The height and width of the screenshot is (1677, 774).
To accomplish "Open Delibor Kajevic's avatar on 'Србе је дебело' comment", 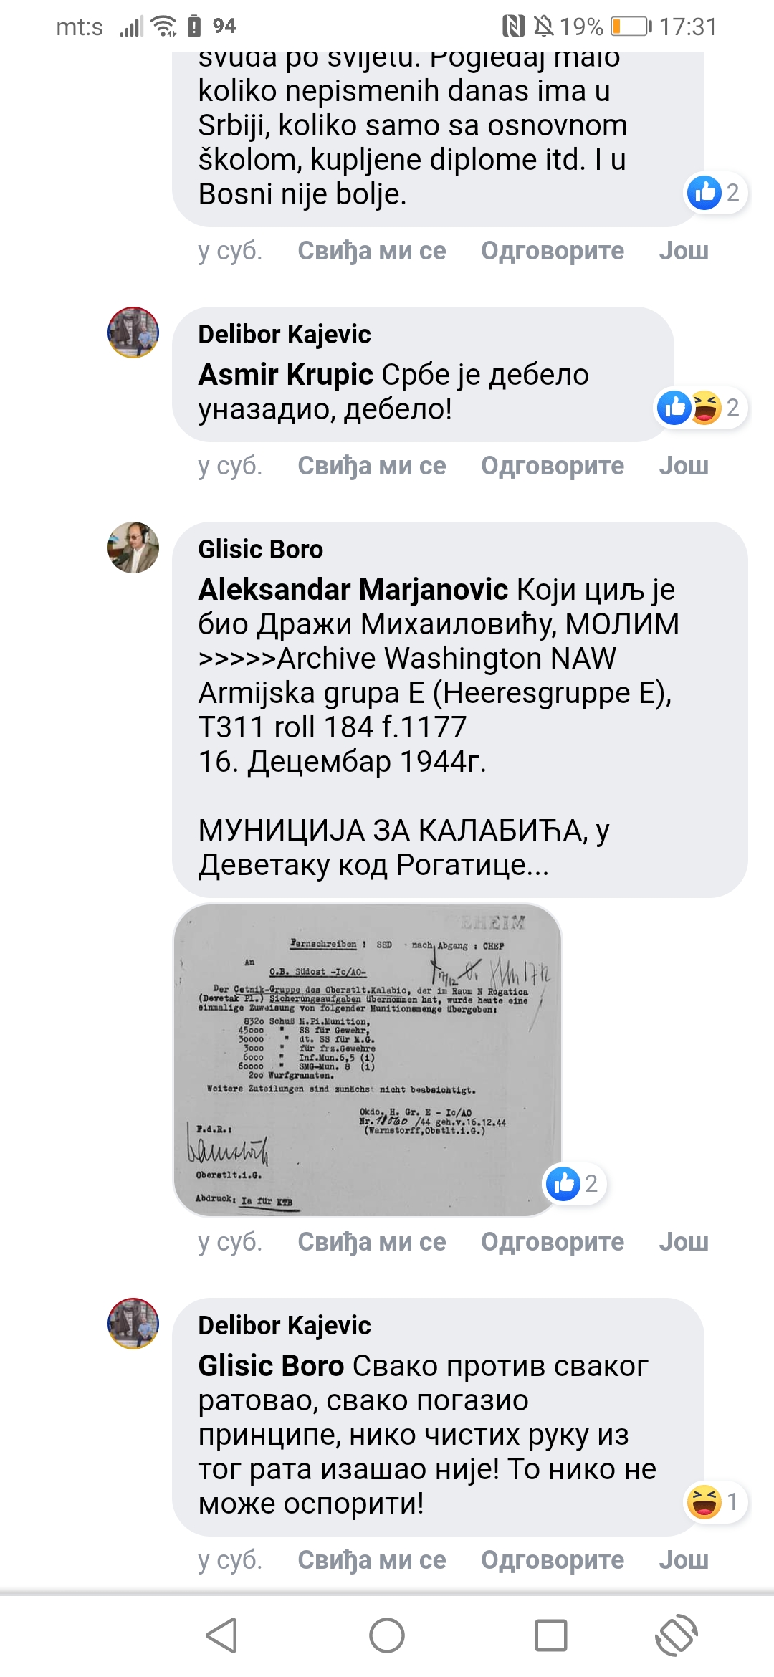I will 133,333.
